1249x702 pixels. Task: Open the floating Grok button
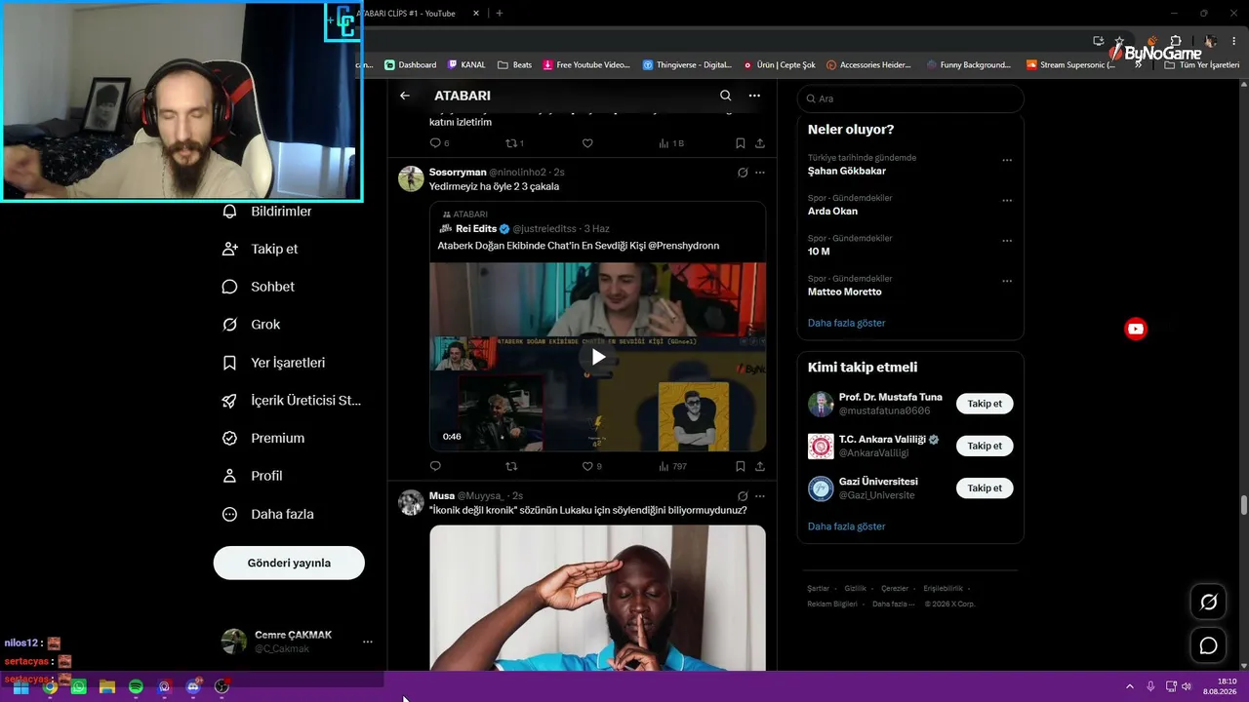tap(1208, 603)
